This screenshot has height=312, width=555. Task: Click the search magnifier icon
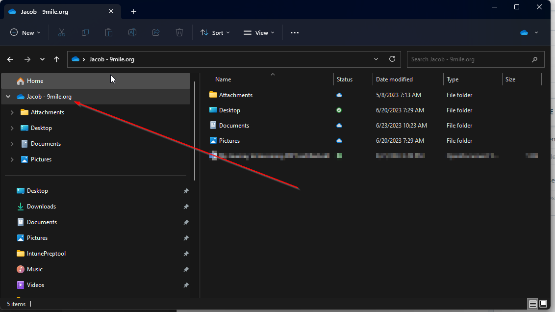pyautogui.click(x=534, y=59)
